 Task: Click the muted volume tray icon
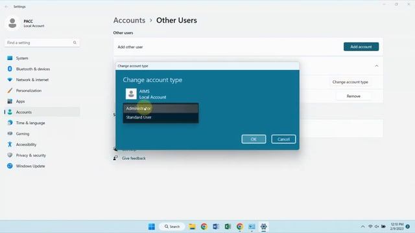pyautogui.click(x=377, y=227)
